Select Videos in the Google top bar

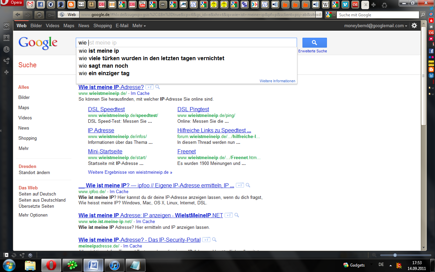tap(53, 26)
